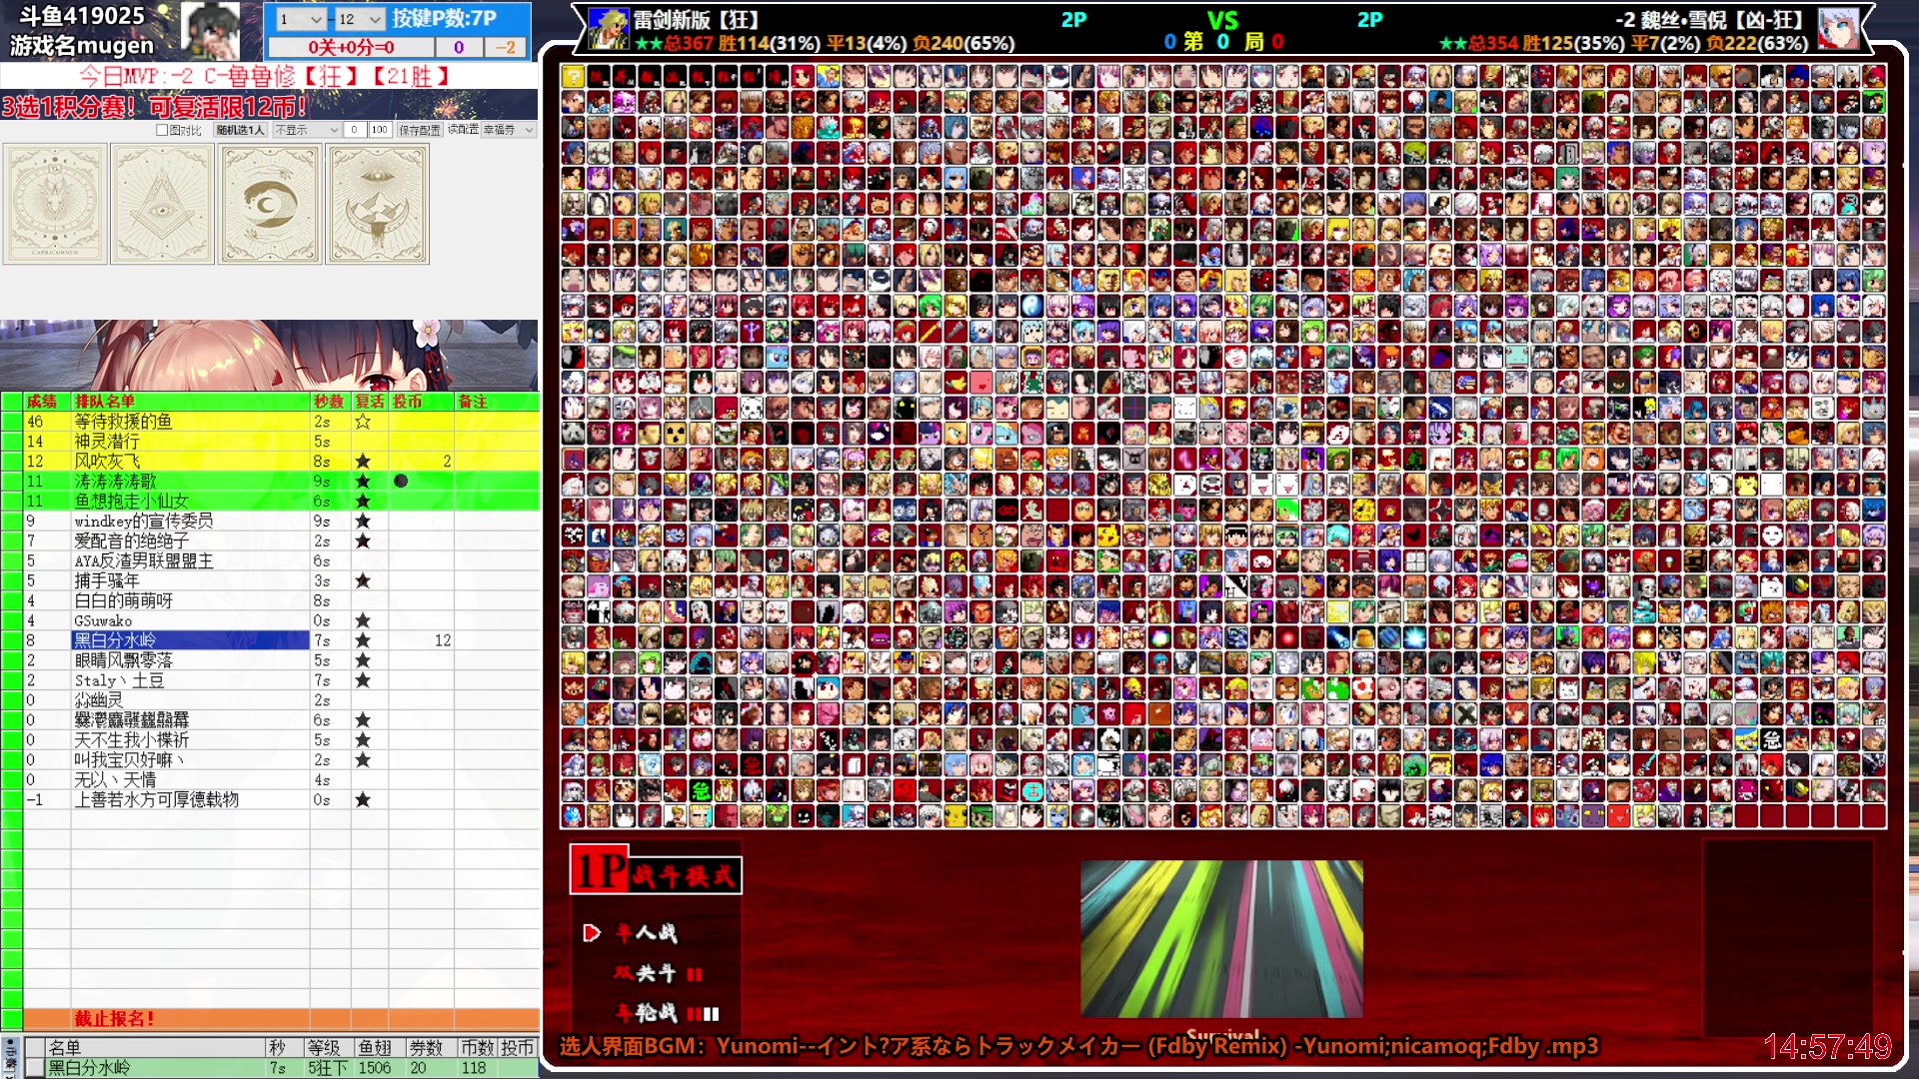
Task: Select the Staly丶土豆 name cell
Action: 191,680
